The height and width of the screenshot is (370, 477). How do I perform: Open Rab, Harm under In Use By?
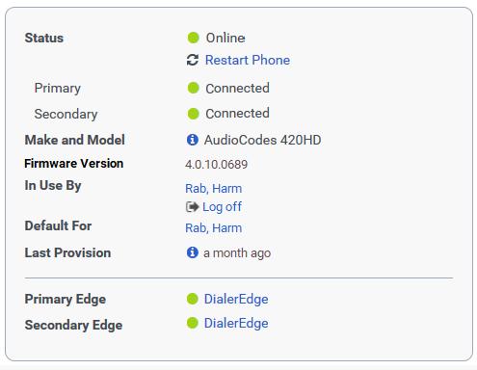pyautogui.click(x=214, y=189)
